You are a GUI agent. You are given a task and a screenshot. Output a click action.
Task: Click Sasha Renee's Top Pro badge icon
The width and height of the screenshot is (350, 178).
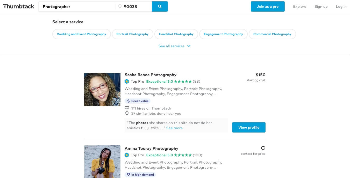click(127, 81)
